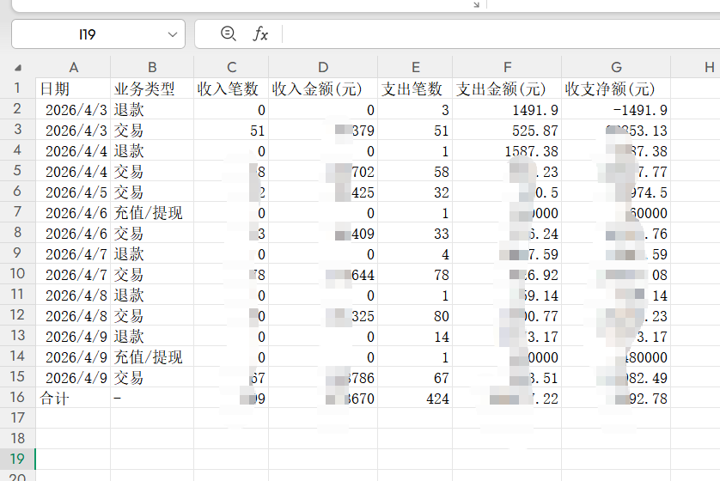Select the 合计 cell in column A

pyautogui.click(x=73, y=399)
